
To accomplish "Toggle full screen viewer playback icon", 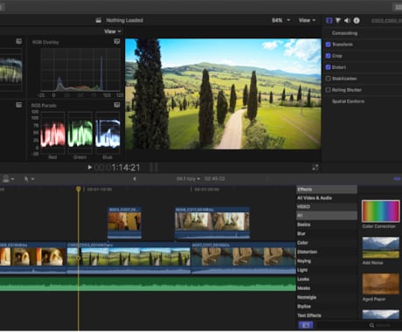I will pyautogui.click(x=315, y=167).
